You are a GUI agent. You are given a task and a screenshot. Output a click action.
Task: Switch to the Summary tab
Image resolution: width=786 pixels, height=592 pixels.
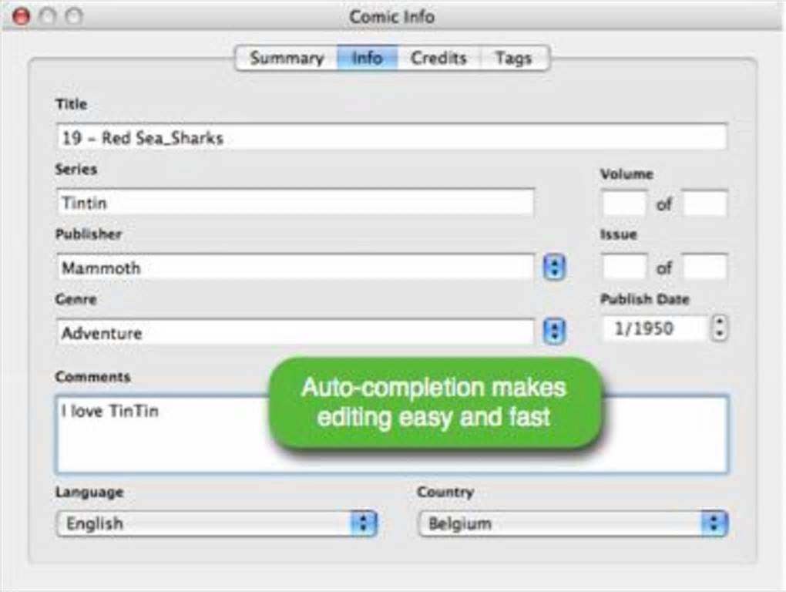287,59
